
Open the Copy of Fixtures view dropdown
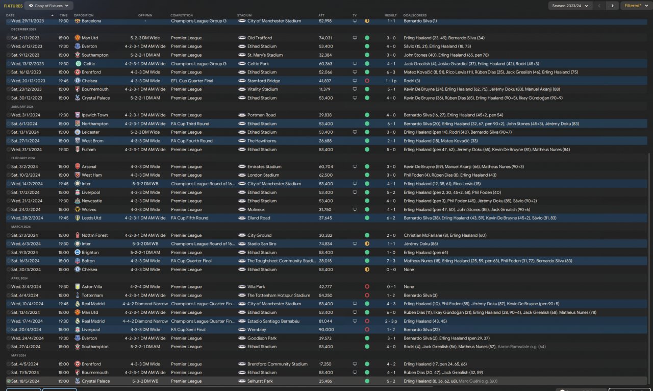pyautogui.click(x=49, y=6)
